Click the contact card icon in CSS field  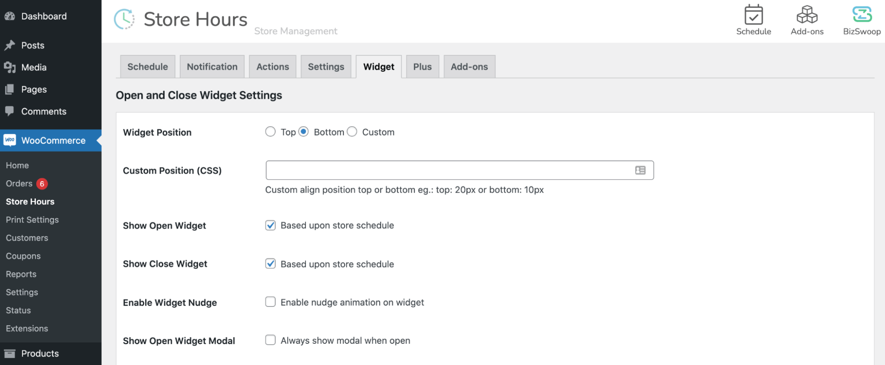640,171
